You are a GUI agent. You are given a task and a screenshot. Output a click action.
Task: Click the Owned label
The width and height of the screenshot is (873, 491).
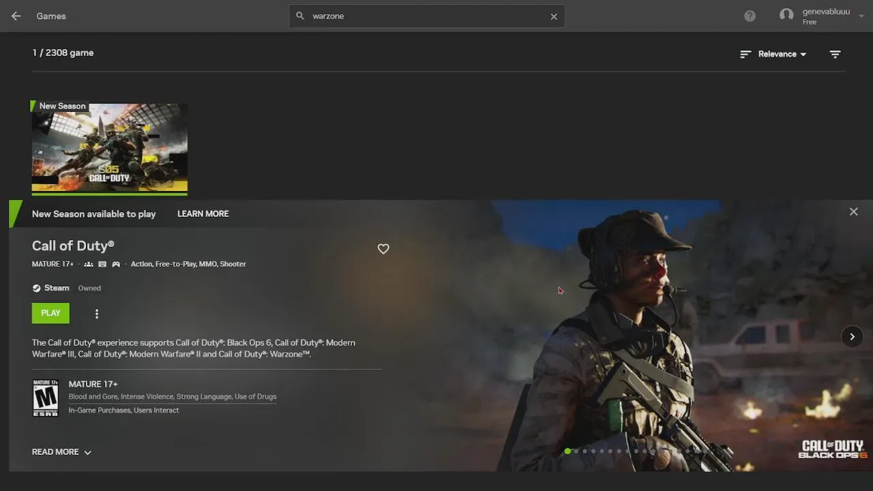89,288
